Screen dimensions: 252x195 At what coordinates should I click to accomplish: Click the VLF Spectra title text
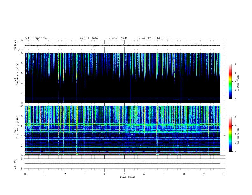(x=36, y=38)
